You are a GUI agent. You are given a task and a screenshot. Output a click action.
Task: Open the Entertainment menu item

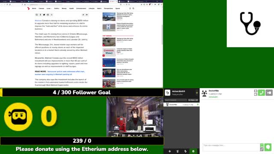click(81, 9)
